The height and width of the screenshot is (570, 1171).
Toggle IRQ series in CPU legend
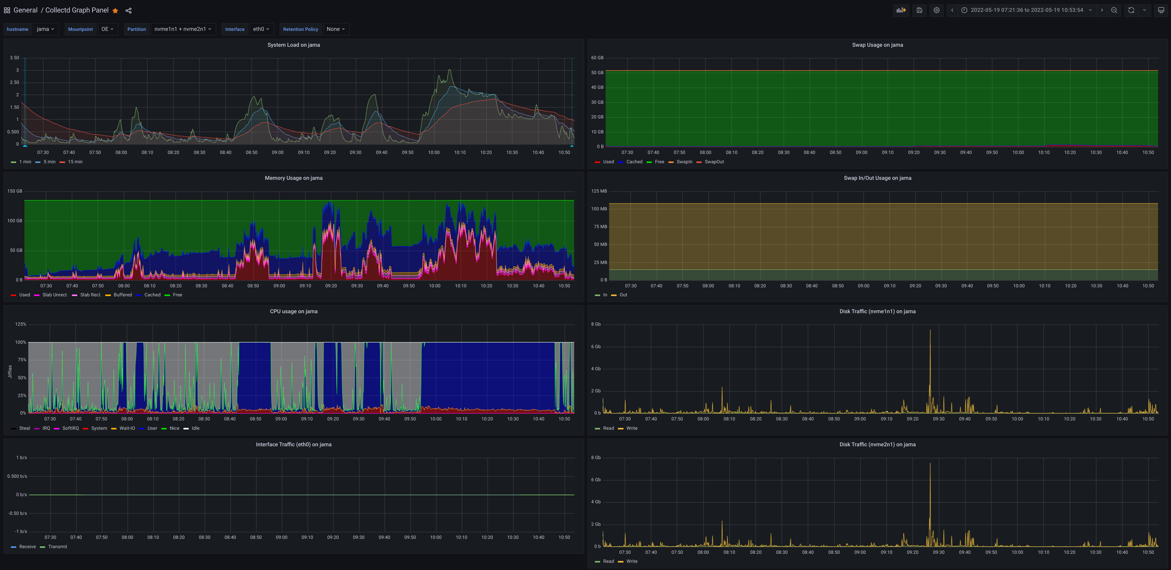point(46,429)
